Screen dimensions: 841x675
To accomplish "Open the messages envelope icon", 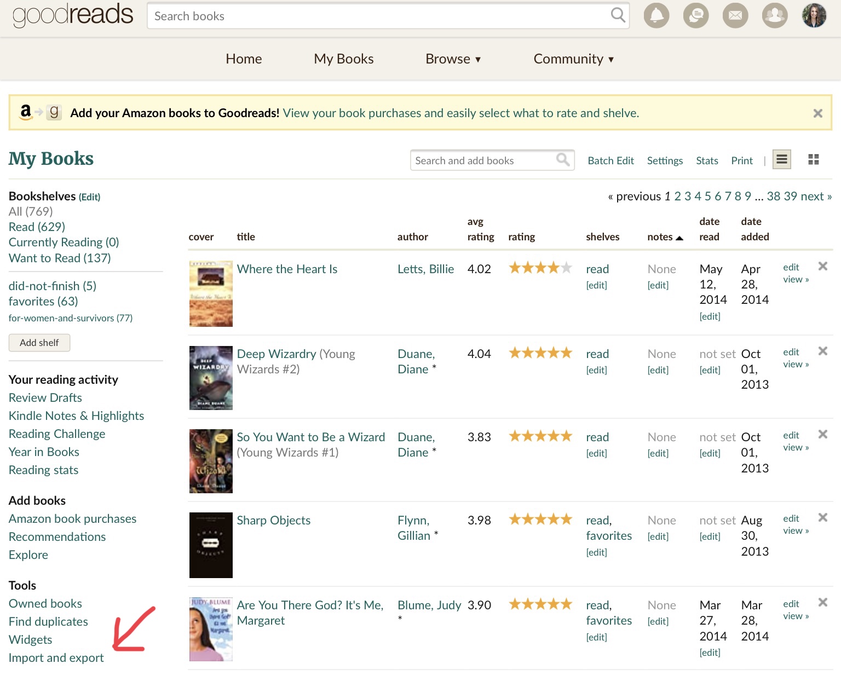I will click(x=735, y=15).
